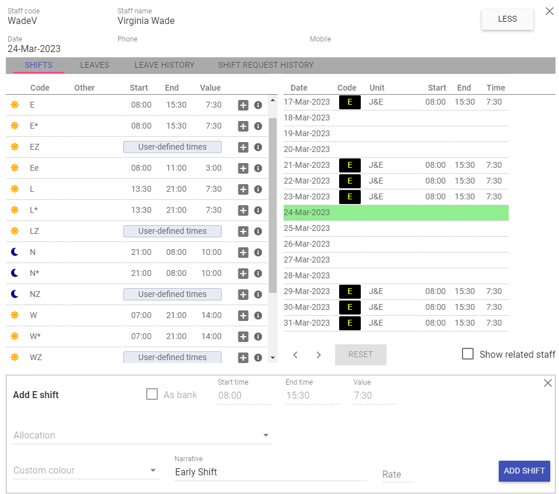Open the Shift Request History tab

(x=265, y=65)
